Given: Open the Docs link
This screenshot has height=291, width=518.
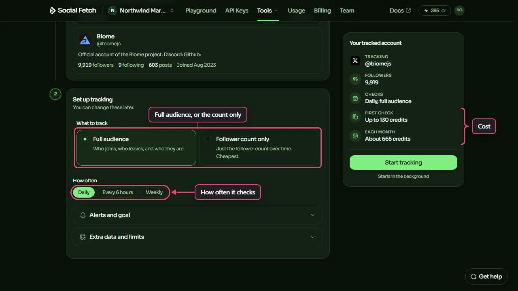Looking at the screenshot, I should pyautogui.click(x=400, y=11).
